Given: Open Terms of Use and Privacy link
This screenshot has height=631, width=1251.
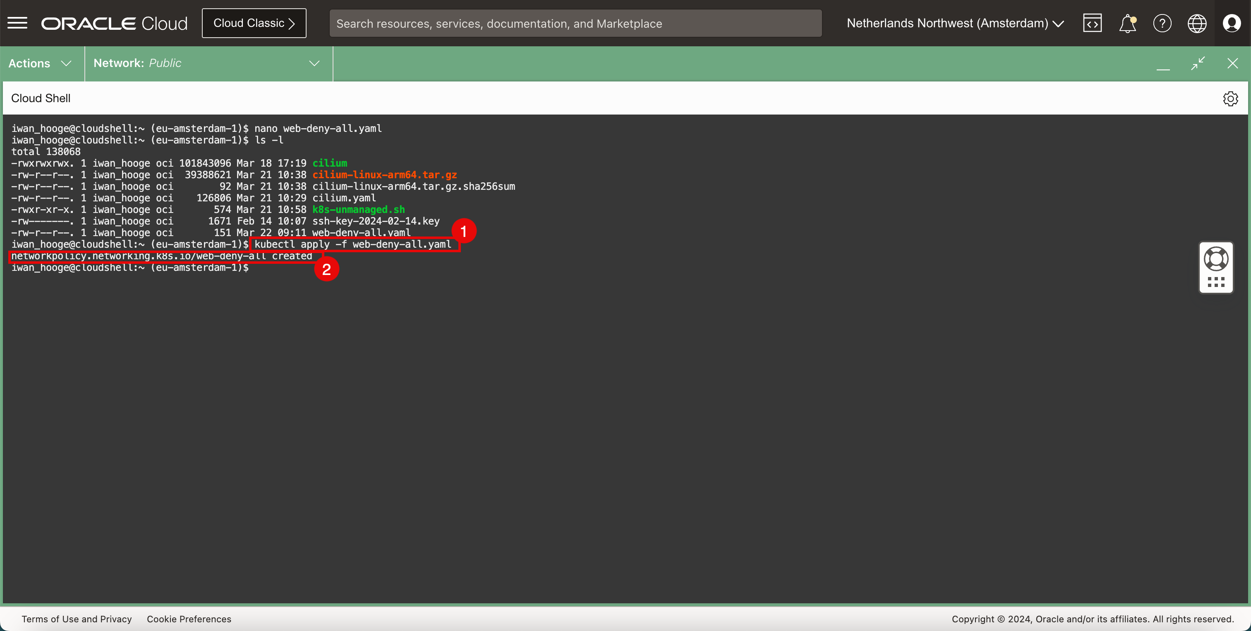Looking at the screenshot, I should click(77, 619).
